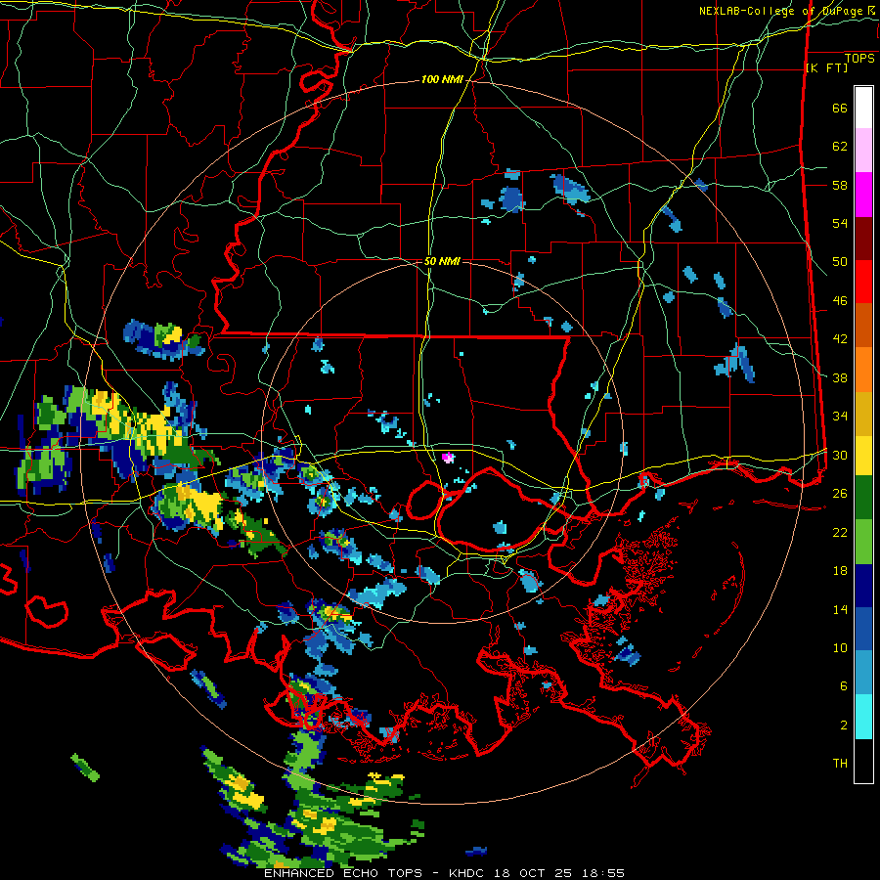Viewport: 880px width, 880px height.
Task: Click the bright red 46-50 kft swatch
Action: coord(863,282)
